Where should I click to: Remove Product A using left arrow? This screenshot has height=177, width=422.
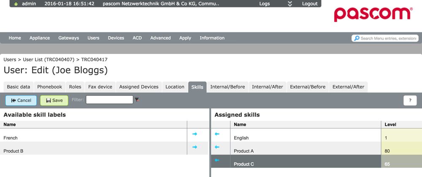point(217,147)
